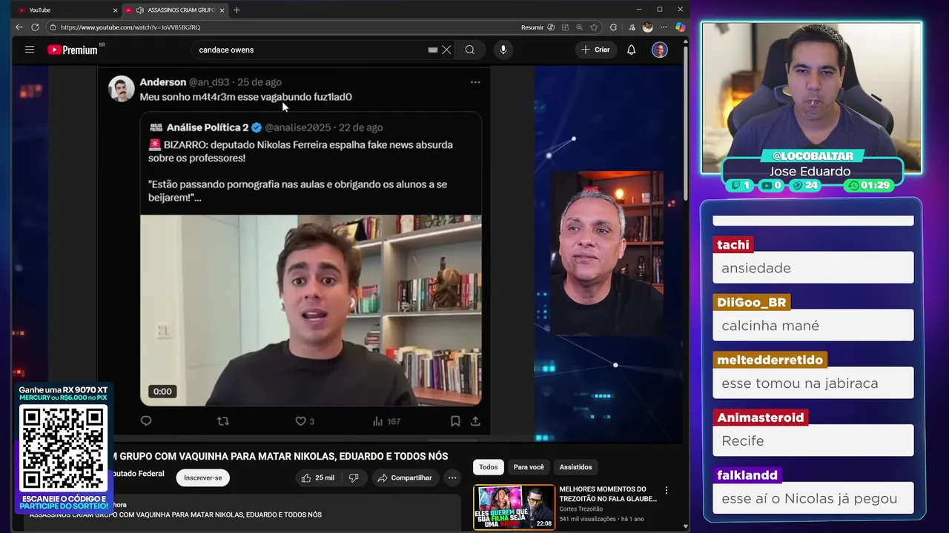This screenshot has width=949, height=533.
Task: Open the YouTube hamburger guide menu
Action: pos(30,50)
